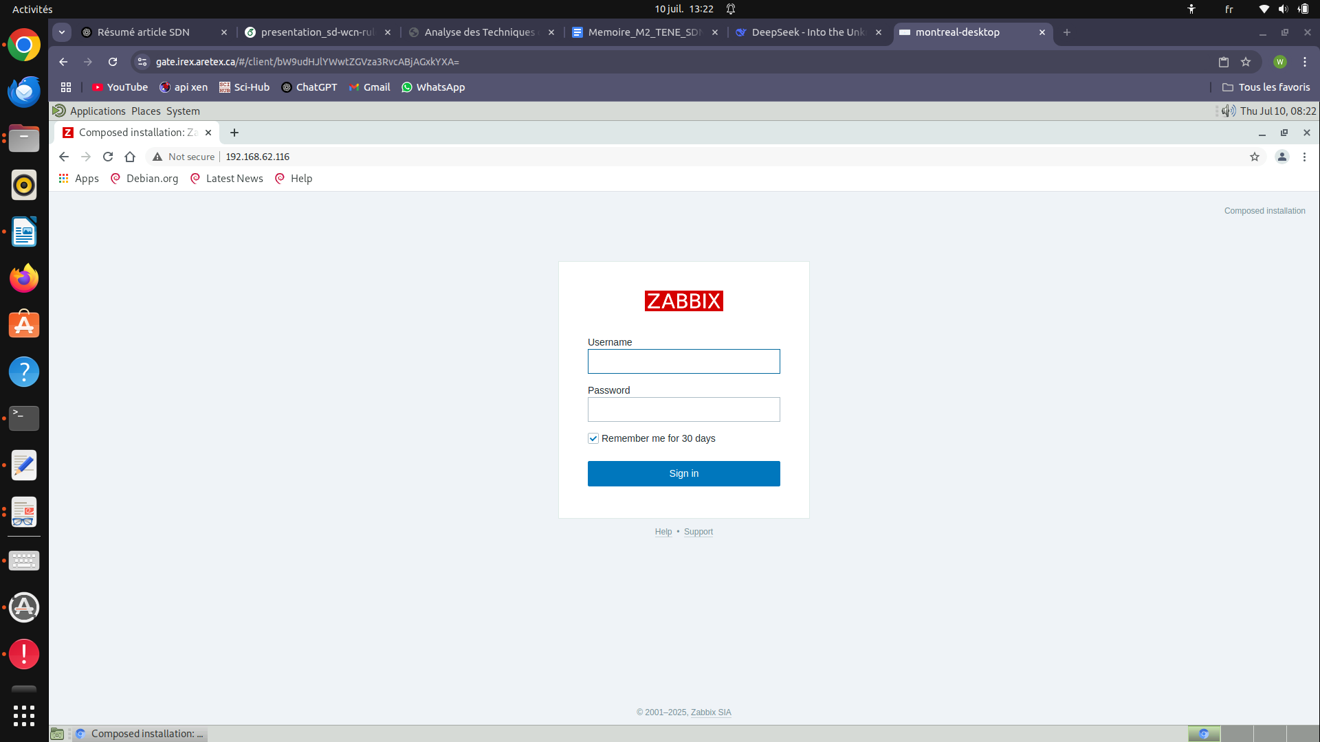Screen dimensions: 1320x742
Task: Launch Thunderbird mail from the dock
Action: coord(24,91)
